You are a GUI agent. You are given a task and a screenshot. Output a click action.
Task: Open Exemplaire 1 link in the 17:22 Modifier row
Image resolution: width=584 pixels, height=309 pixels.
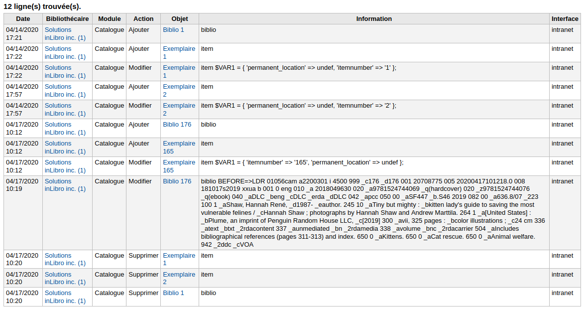179,68
